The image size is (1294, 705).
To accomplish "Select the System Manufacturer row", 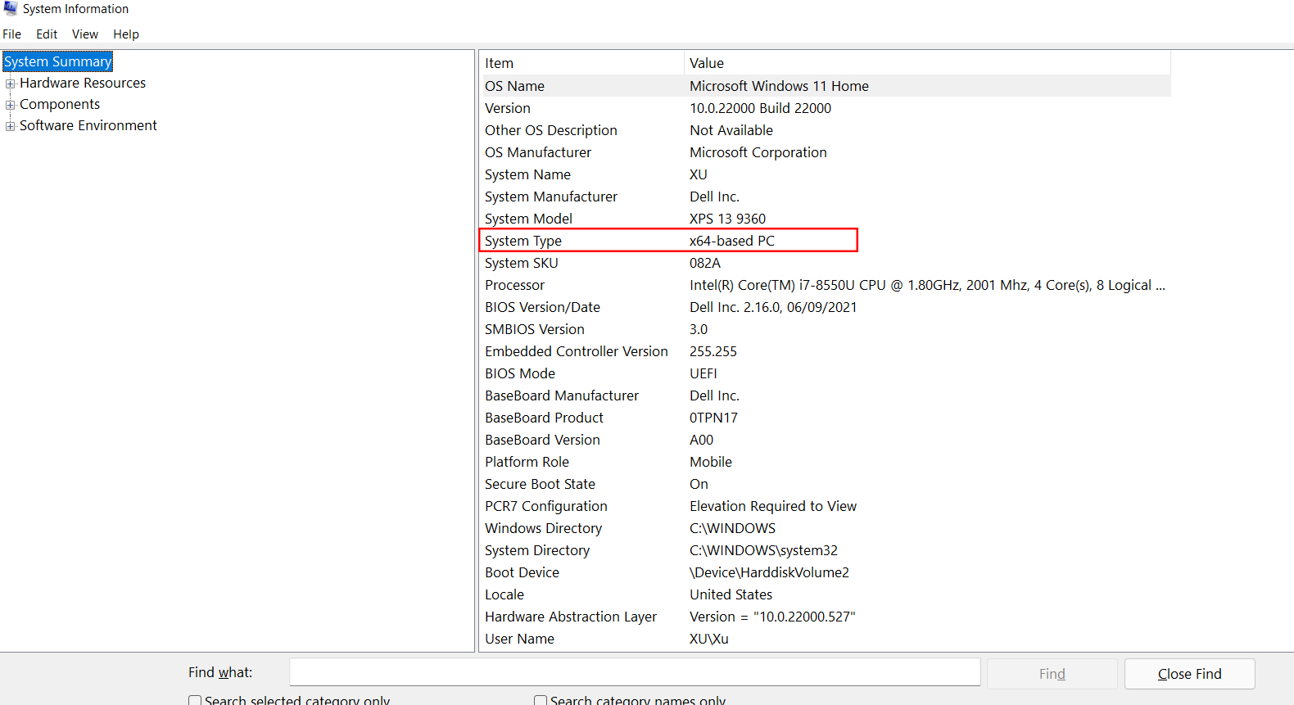I will coord(826,197).
